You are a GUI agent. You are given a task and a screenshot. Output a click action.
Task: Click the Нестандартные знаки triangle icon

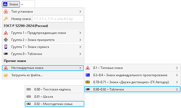click(x=6, y=68)
